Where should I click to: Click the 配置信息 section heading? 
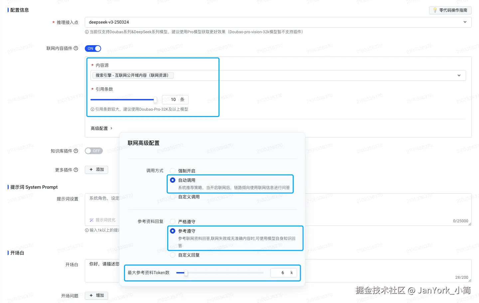click(x=20, y=10)
